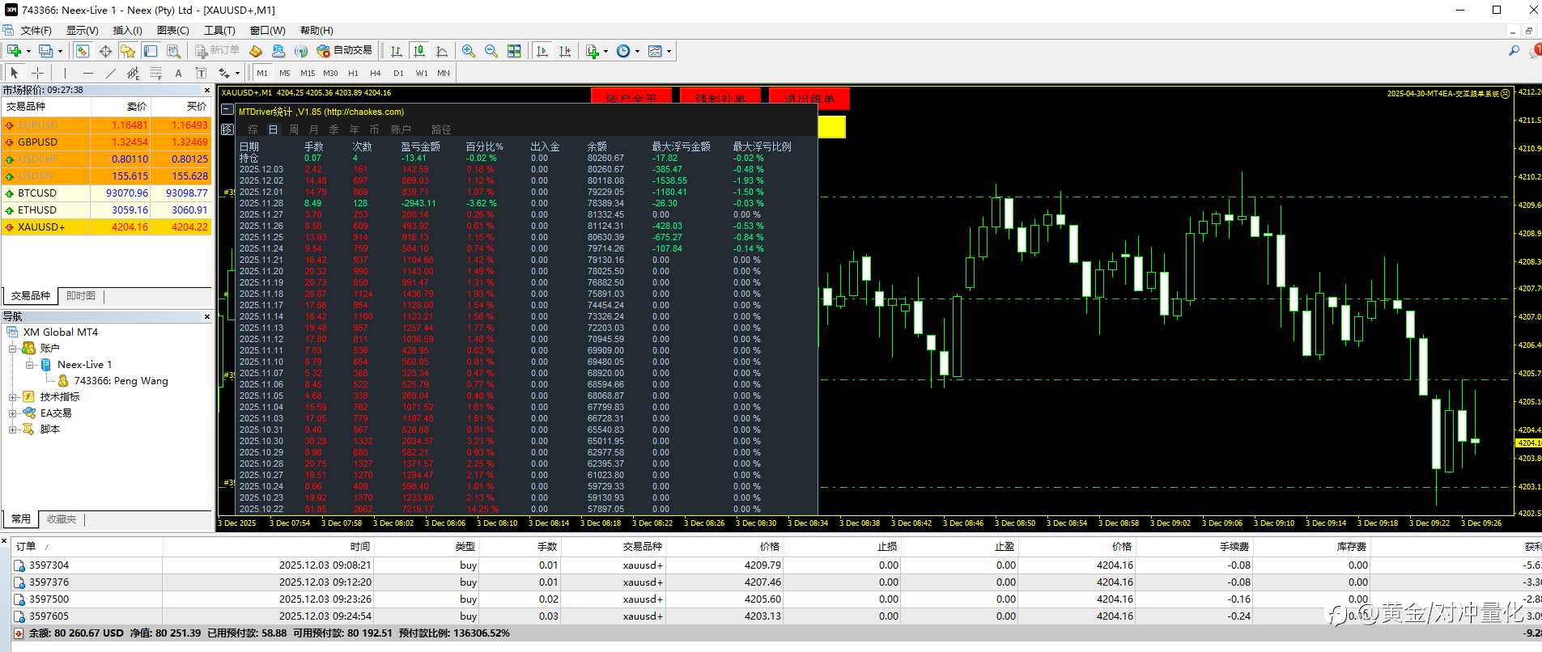This screenshot has height=652, width=1542.
Task: Select the text label tool (A)
Action: pos(178,73)
